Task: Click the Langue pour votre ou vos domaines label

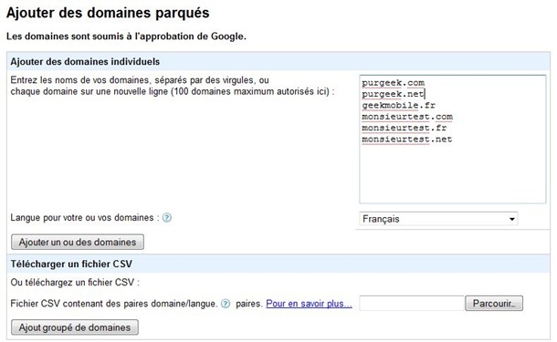Action: pyautogui.click(x=82, y=217)
